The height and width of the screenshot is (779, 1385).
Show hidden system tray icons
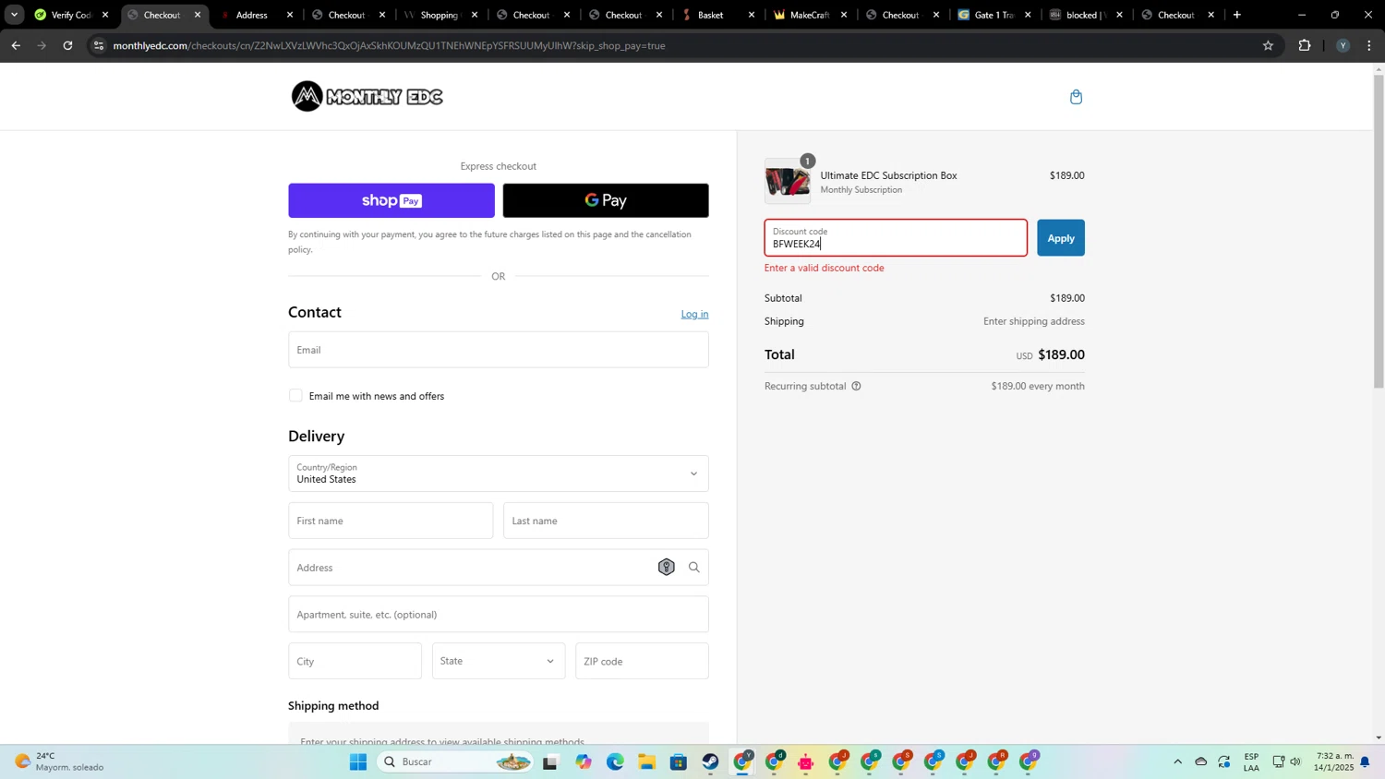(x=1177, y=761)
